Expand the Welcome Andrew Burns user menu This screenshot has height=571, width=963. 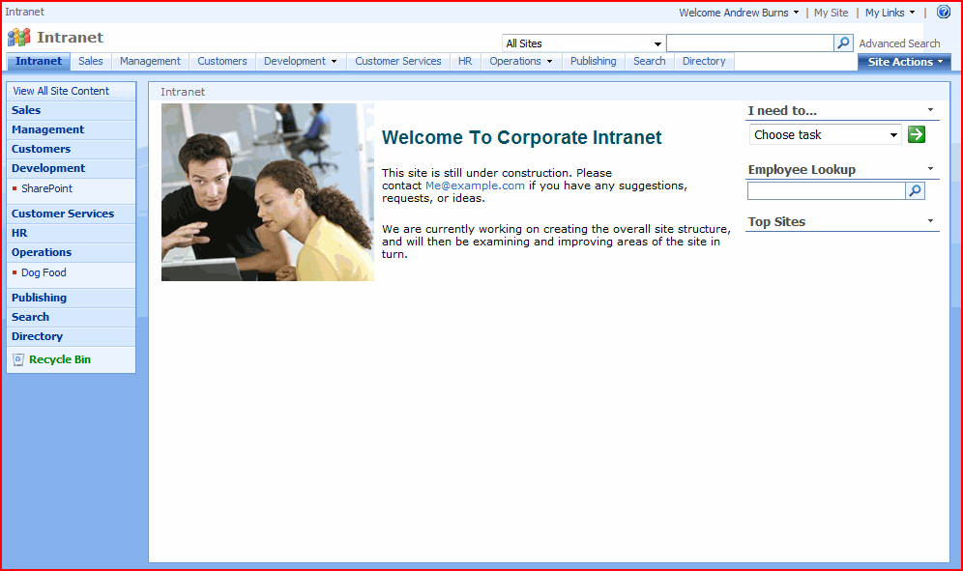(x=739, y=13)
